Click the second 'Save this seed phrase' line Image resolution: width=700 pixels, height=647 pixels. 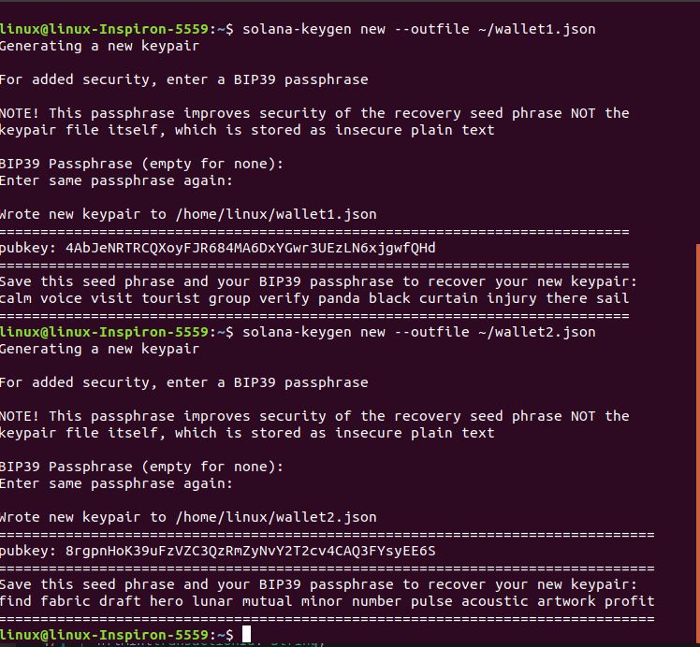(x=318, y=584)
